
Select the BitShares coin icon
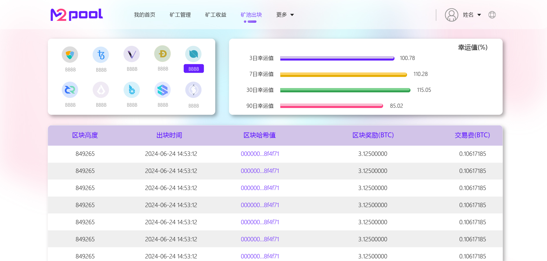pyautogui.click(x=132, y=90)
